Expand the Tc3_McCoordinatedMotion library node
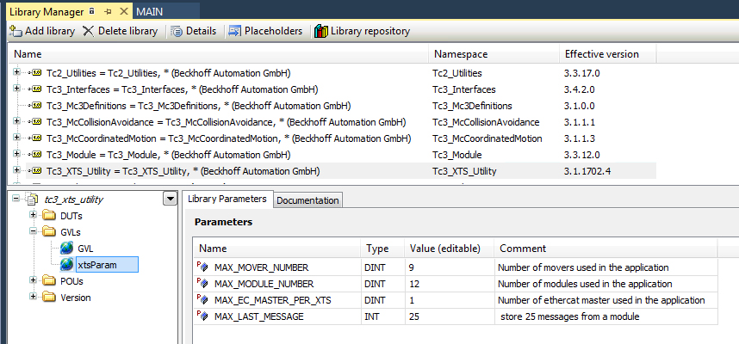The height and width of the screenshot is (344, 739). pyautogui.click(x=17, y=138)
